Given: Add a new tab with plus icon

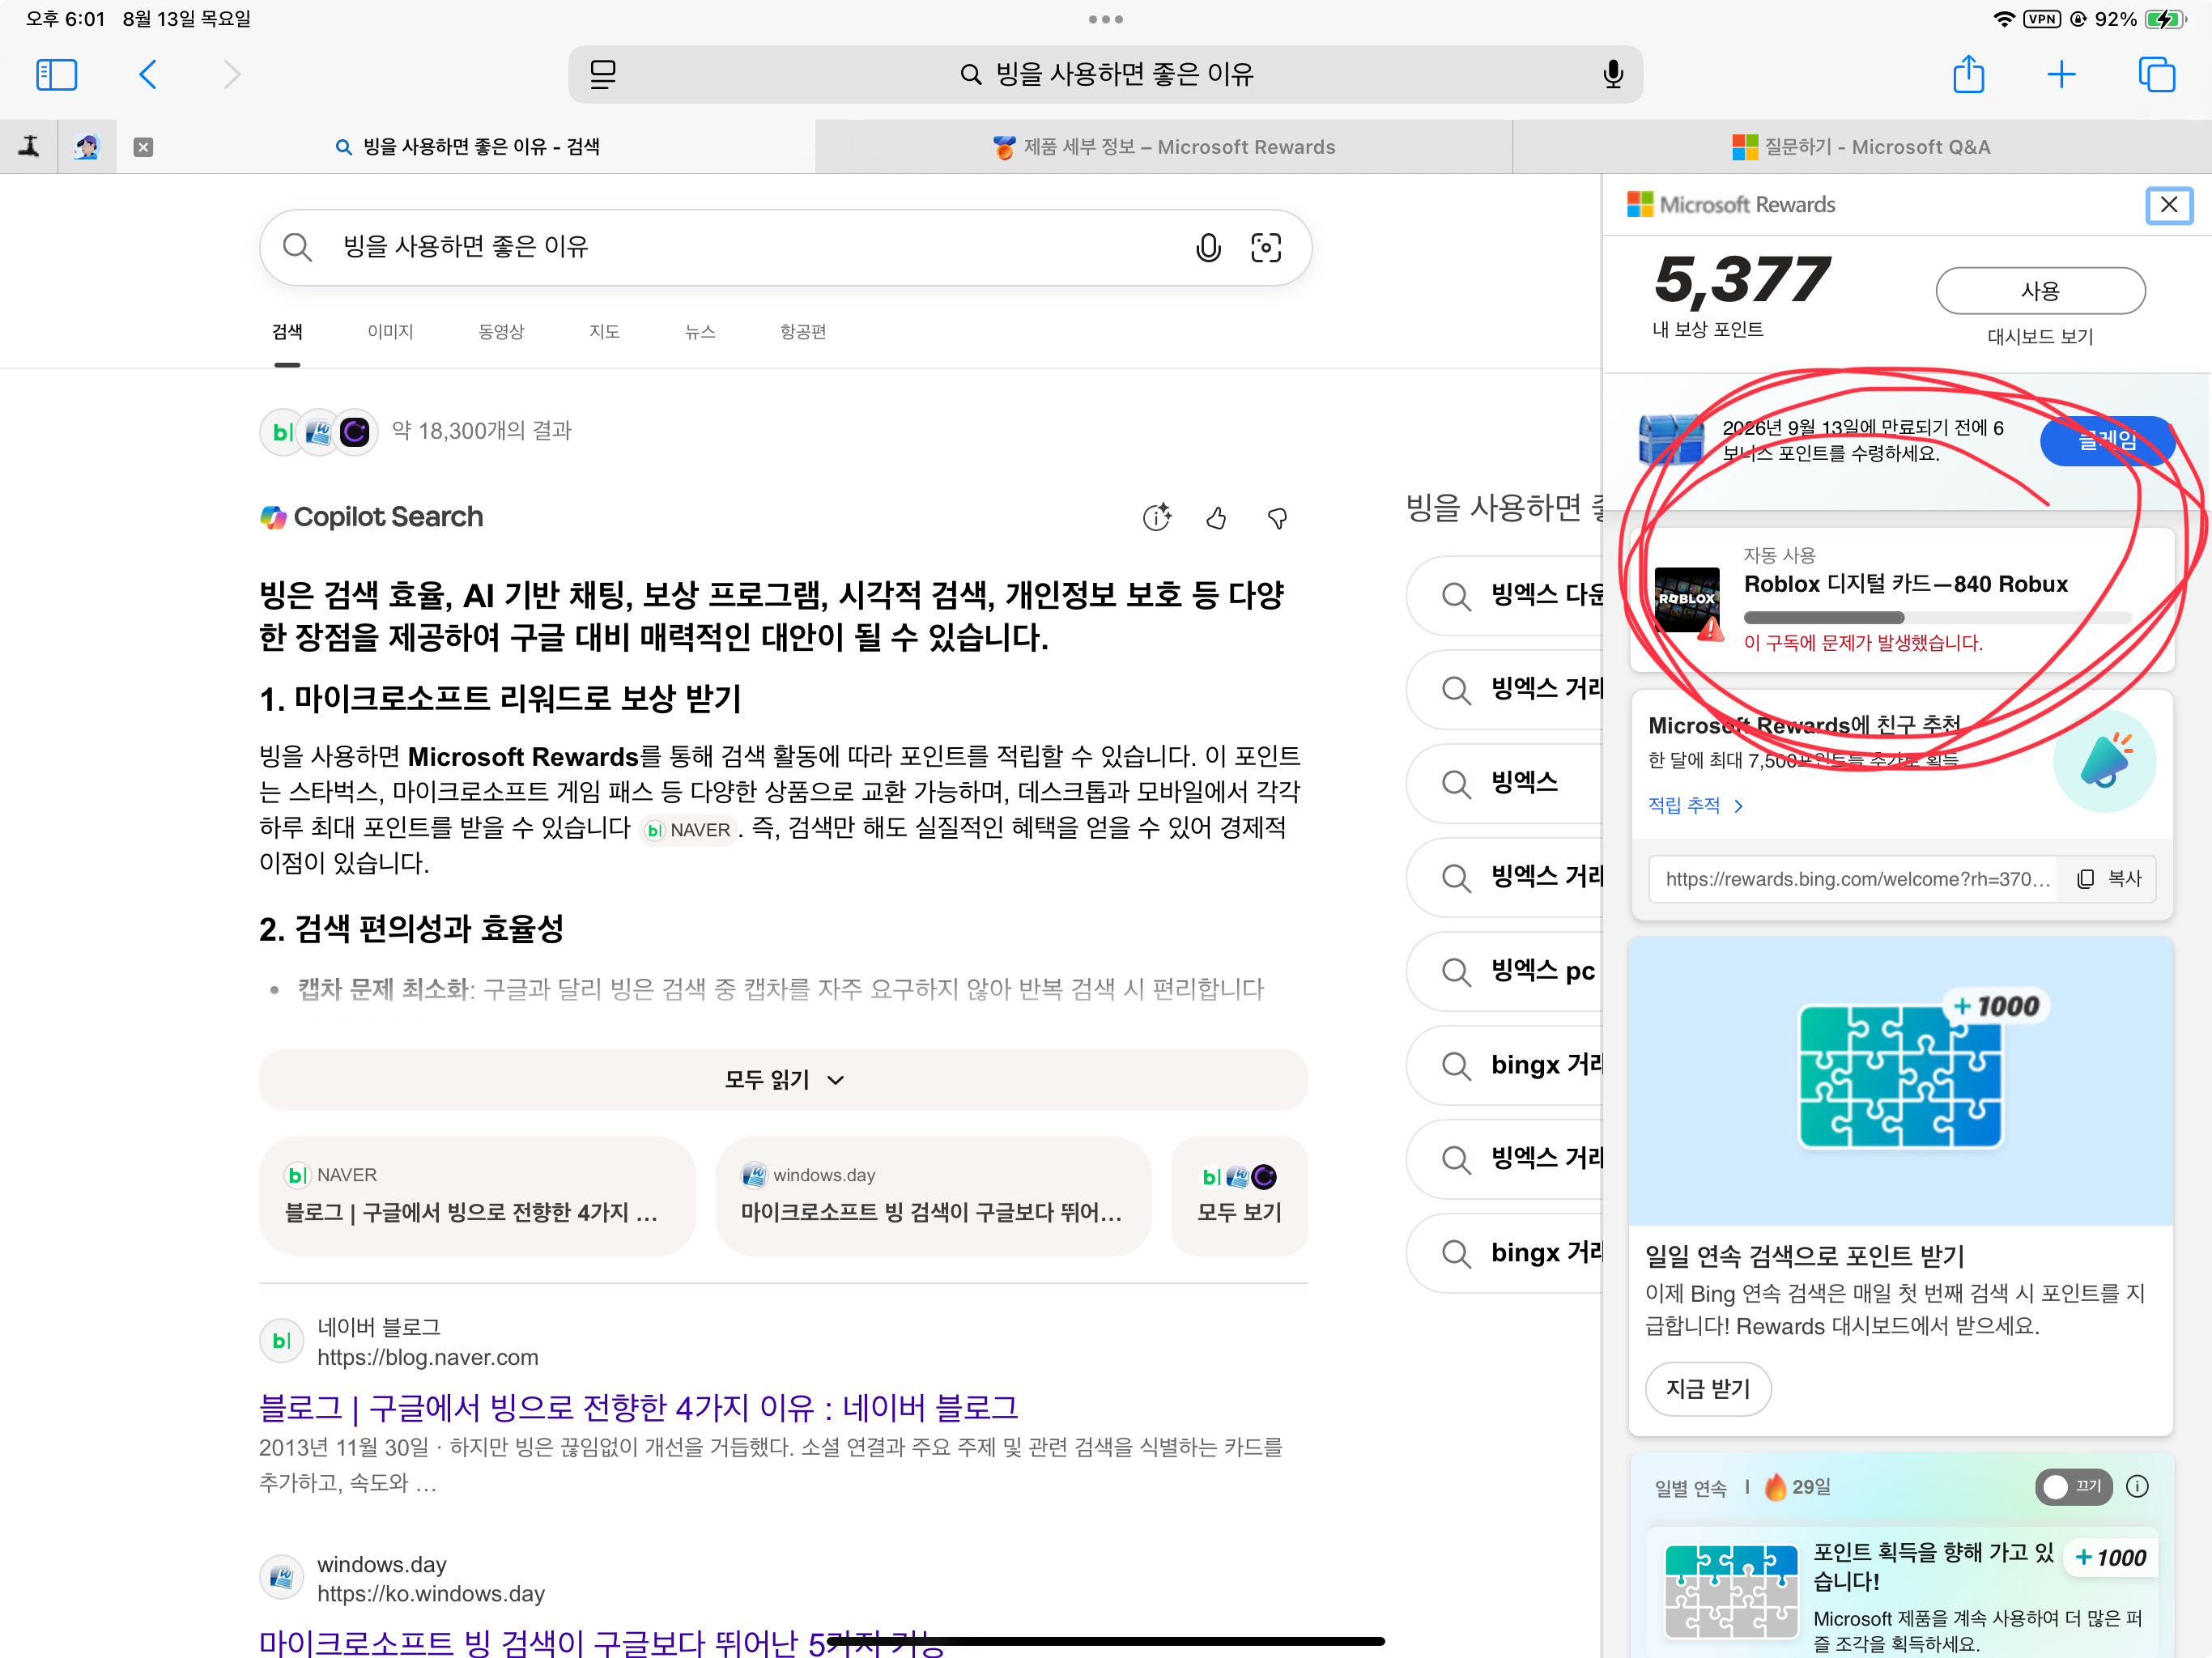Looking at the screenshot, I should point(2061,74).
